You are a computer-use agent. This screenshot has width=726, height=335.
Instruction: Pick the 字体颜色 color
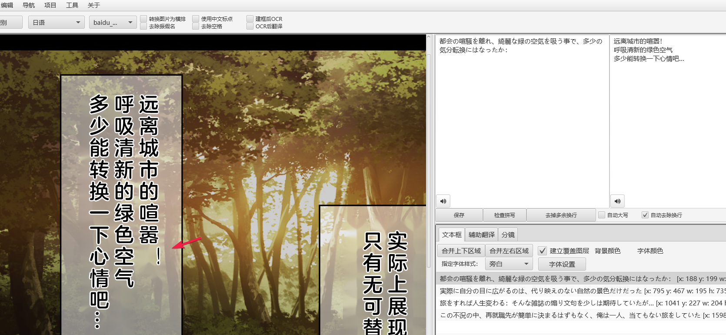pyautogui.click(x=650, y=251)
